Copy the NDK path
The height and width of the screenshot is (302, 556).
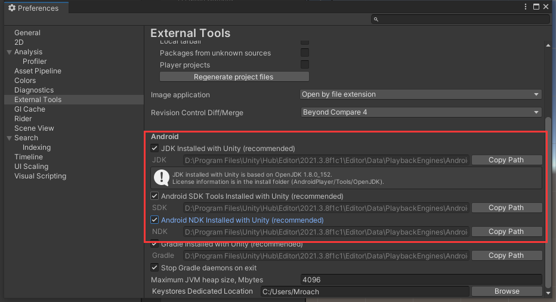pos(506,232)
